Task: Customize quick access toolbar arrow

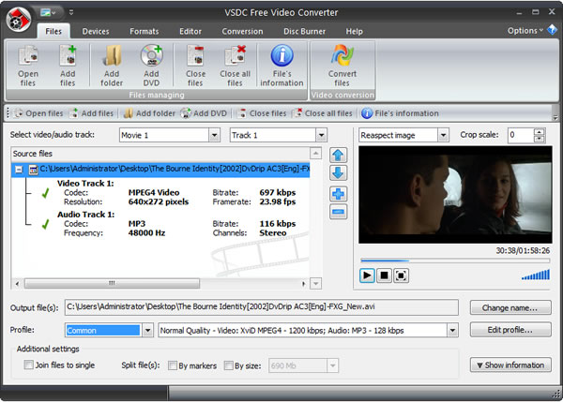Action: tap(71, 12)
